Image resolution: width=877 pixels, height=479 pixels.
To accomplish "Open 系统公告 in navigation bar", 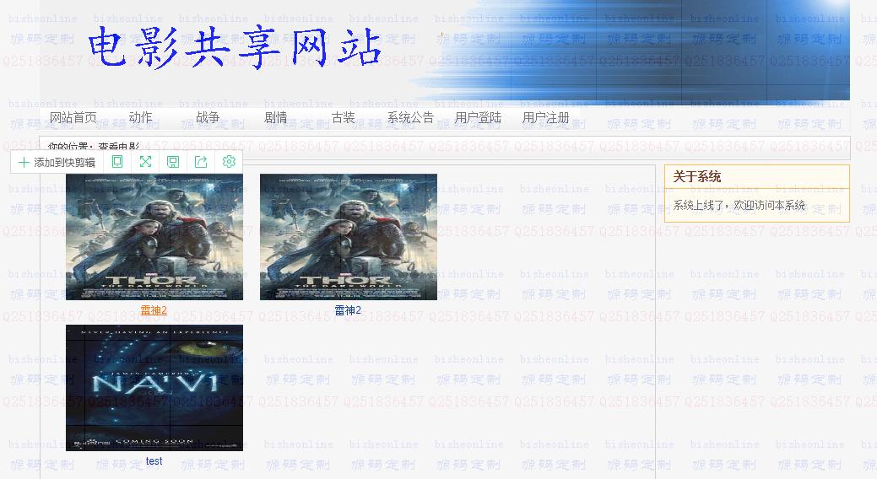I will [410, 117].
